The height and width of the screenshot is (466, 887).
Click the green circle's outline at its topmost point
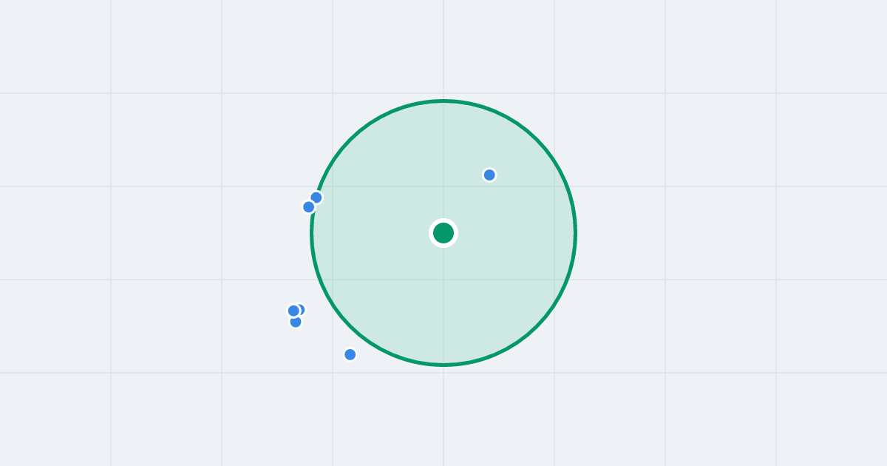tap(443, 101)
